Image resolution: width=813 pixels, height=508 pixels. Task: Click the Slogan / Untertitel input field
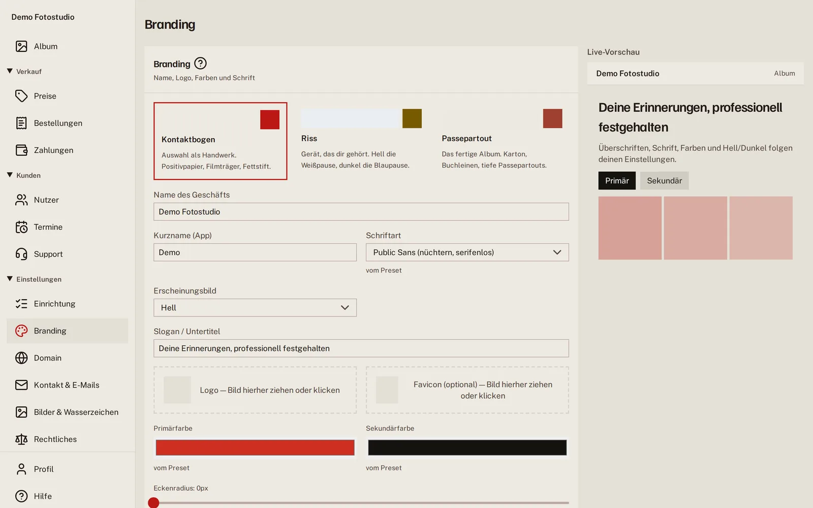(361, 348)
